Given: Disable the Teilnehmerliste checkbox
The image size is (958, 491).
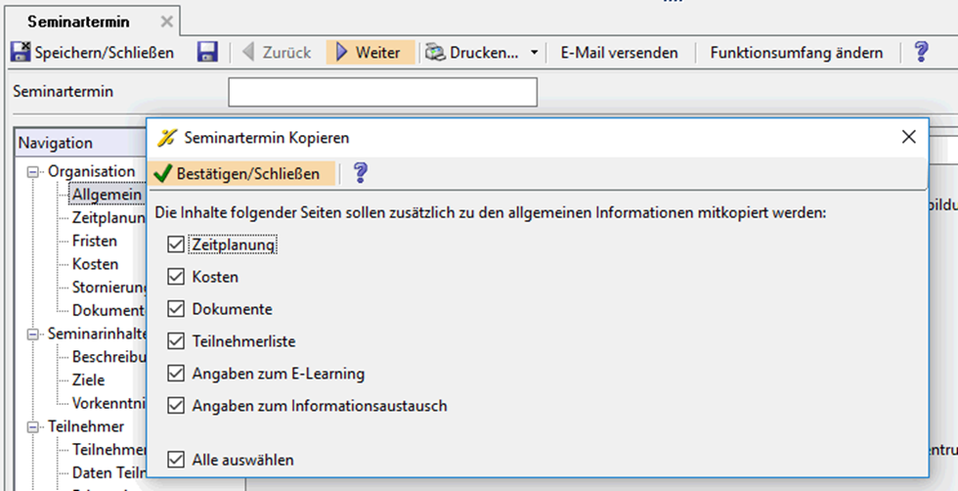Looking at the screenshot, I should click(176, 341).
